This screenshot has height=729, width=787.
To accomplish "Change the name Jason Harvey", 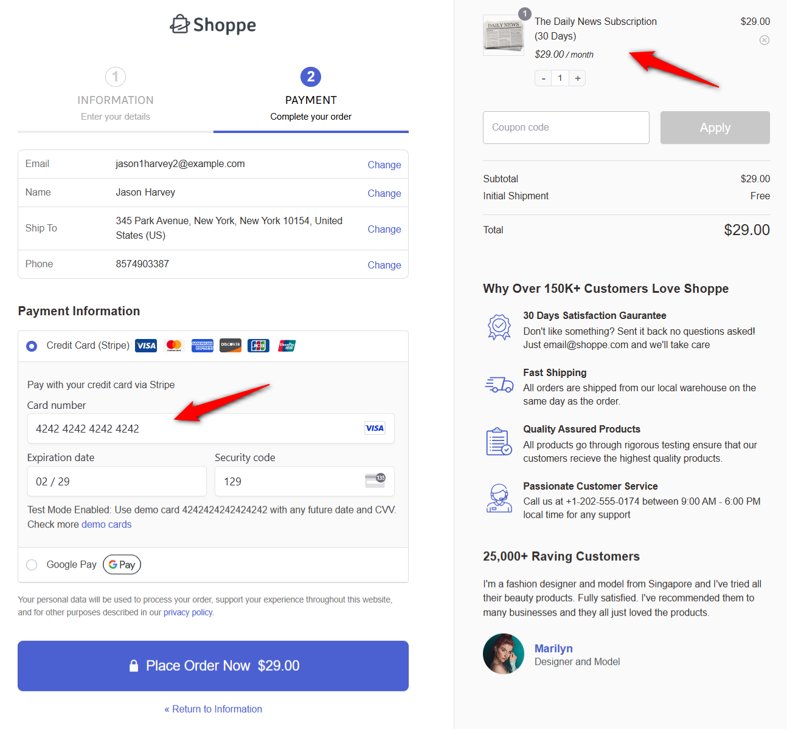I will tap(384, 193).
